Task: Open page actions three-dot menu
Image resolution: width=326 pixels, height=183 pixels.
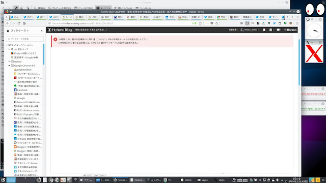Action: (x=207, y=23)
